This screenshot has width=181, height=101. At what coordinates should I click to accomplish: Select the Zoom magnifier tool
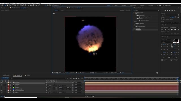pos(10,5)
